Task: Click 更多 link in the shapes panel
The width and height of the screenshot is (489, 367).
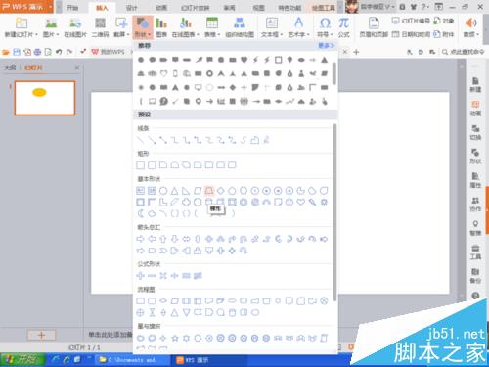Action: pyautogui.click(x=326, y=46)
